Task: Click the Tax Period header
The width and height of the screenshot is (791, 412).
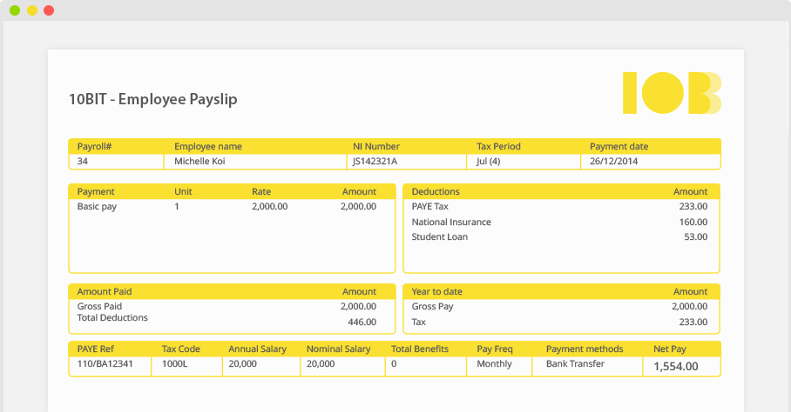Action: tap(498, 146)
